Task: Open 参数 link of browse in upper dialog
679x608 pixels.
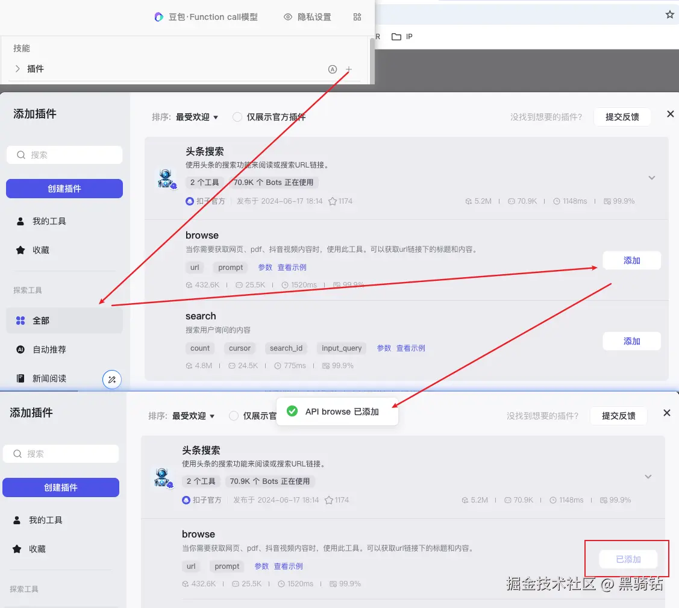Action: tap(265, 267)
